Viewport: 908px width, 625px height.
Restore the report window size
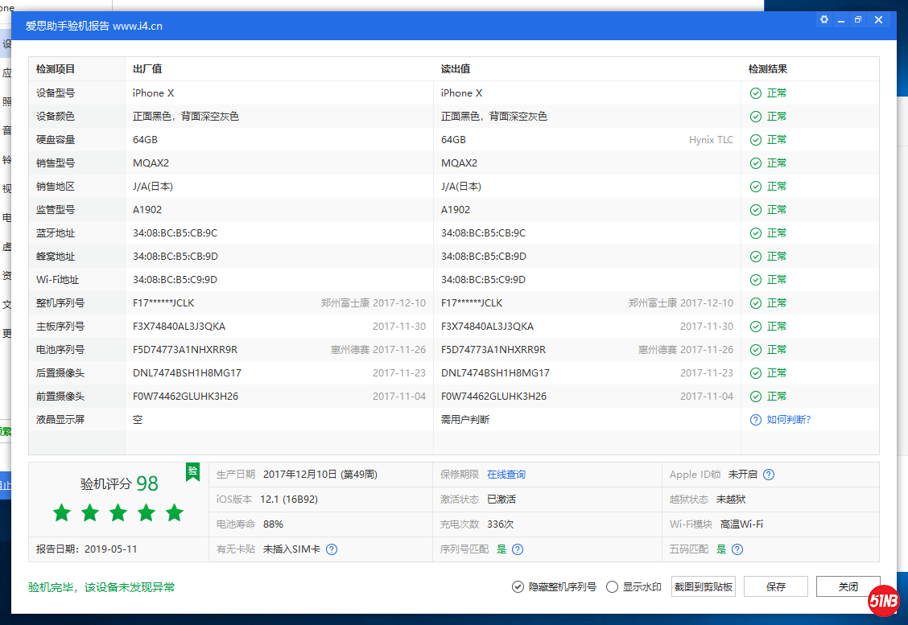click(x=859, y=20)
